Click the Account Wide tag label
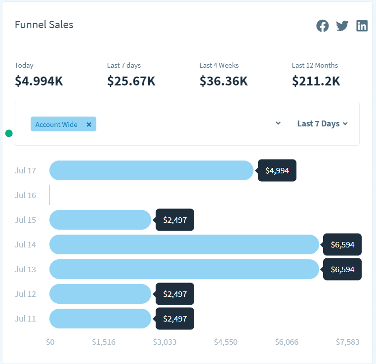The image size is (376, 364). 56,124
